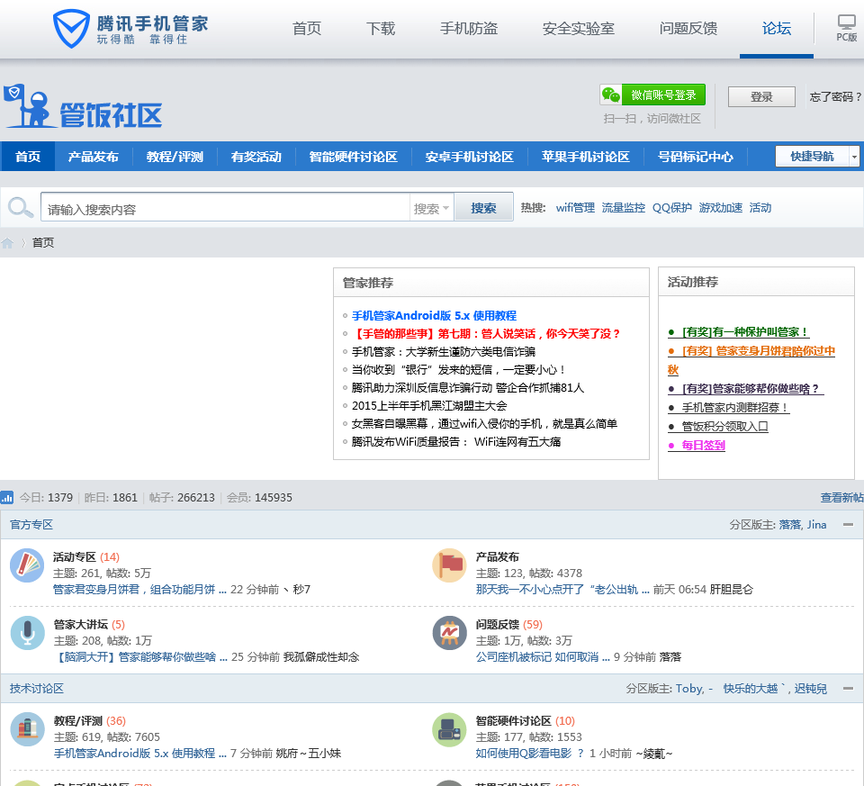Select 号码标记中心 in the blue bar

pos(696,157)
